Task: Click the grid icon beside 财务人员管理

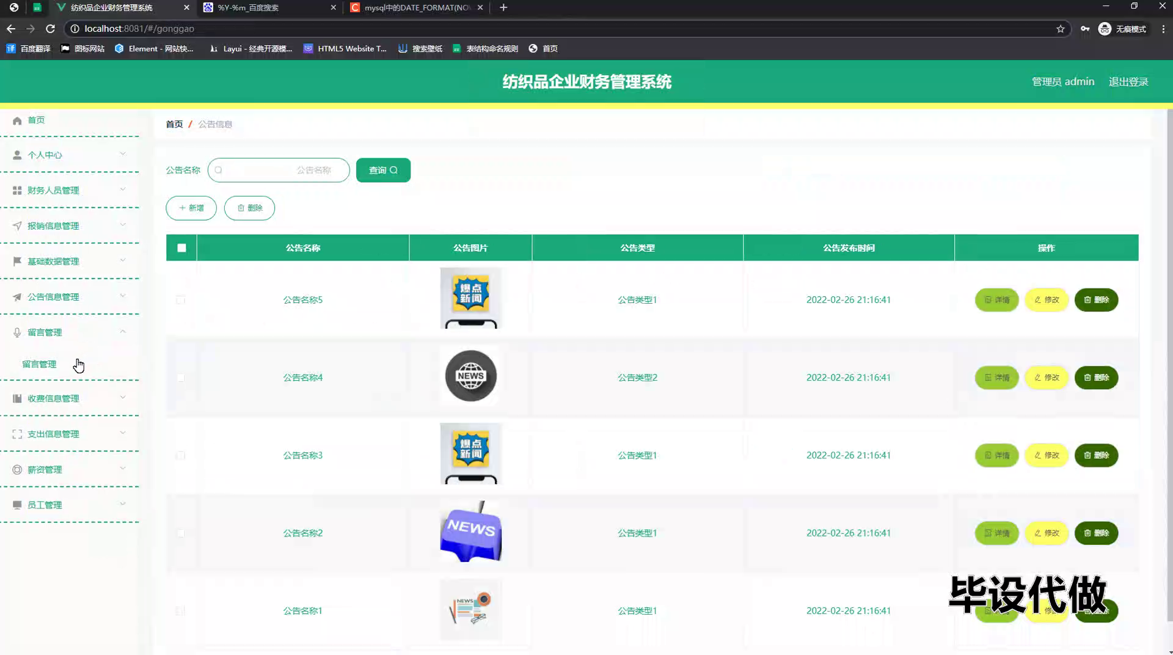Action: click(17, 191)
